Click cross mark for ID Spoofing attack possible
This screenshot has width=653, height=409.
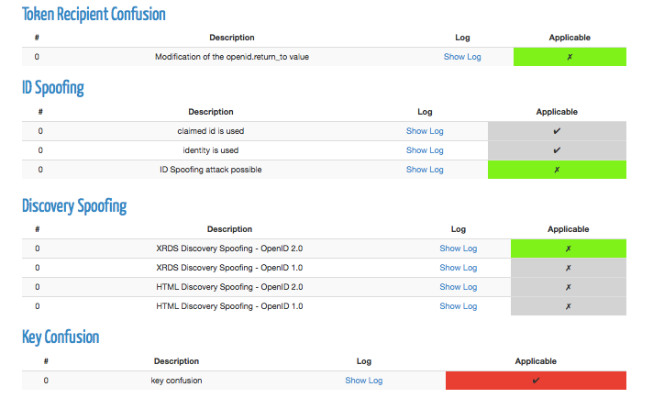pyautogui.click(x=557, y=170)
